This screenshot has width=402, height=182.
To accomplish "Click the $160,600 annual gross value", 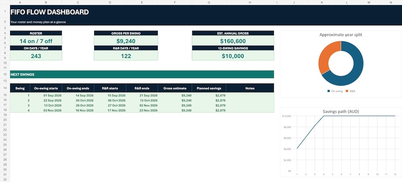I will 233,41.
